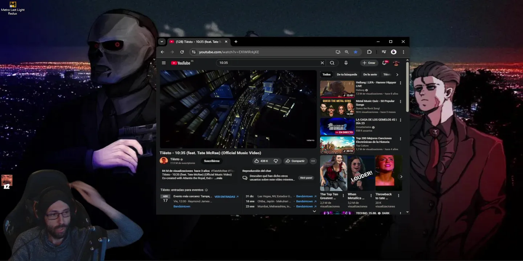
Task: Open the Throwback to tate short
Action: click(x=389, y=173)
